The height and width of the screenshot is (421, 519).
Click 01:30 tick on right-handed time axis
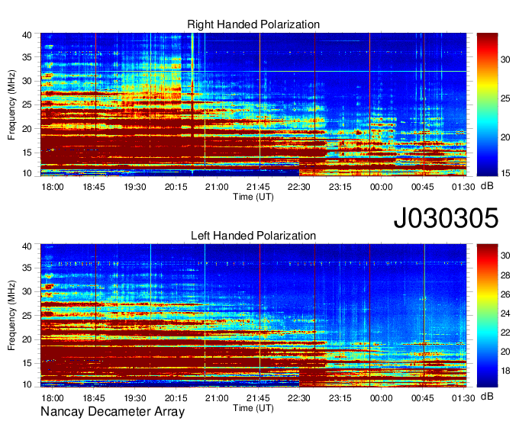tap(463, 187)
